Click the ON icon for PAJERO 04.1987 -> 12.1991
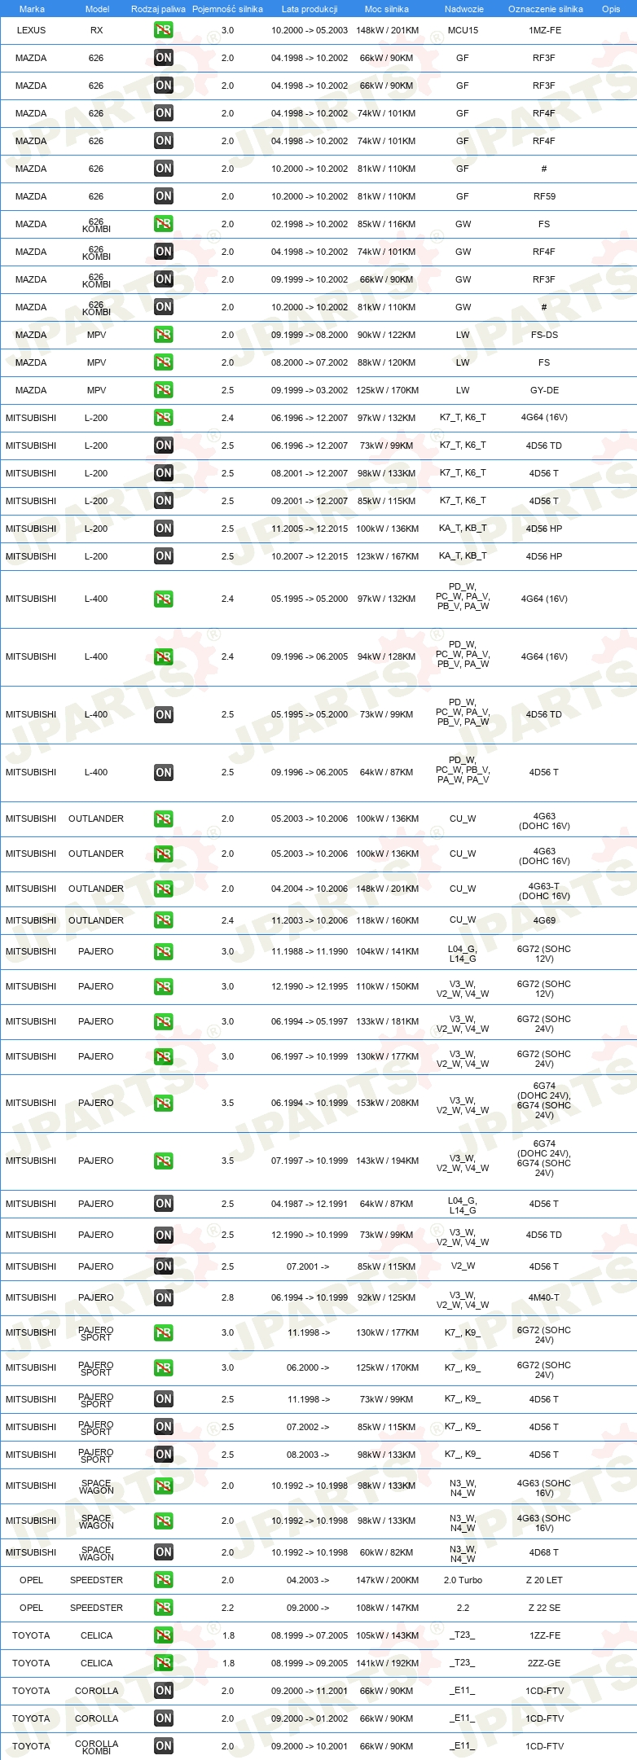 coord(164,1204)
